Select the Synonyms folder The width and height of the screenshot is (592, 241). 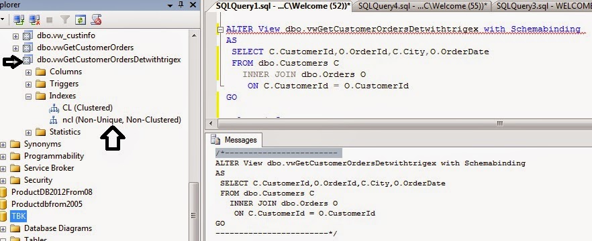click(x=43, y=144)
